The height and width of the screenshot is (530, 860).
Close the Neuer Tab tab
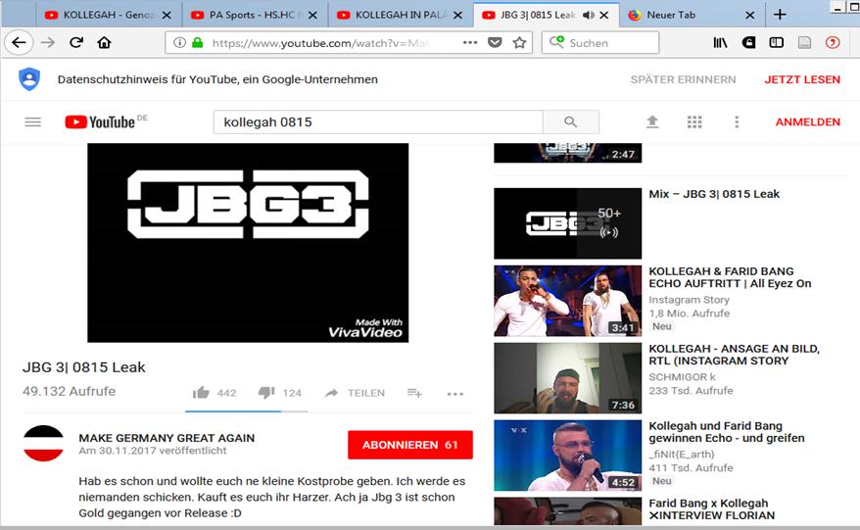(x=749, y=15)
